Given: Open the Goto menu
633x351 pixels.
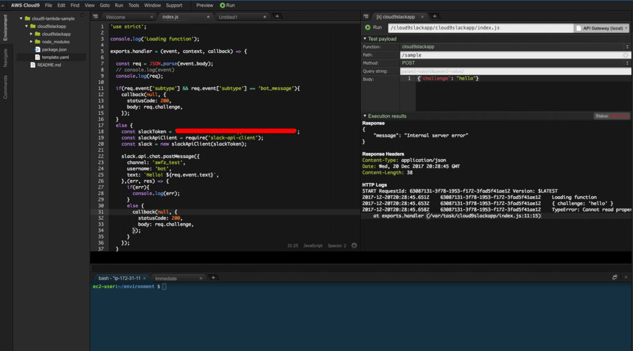Looking at the screenshot, I should pos(104,5).
